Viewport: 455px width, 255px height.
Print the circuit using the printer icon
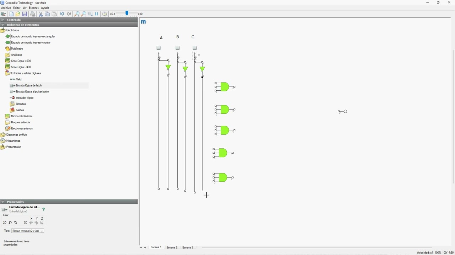(33, 14)
